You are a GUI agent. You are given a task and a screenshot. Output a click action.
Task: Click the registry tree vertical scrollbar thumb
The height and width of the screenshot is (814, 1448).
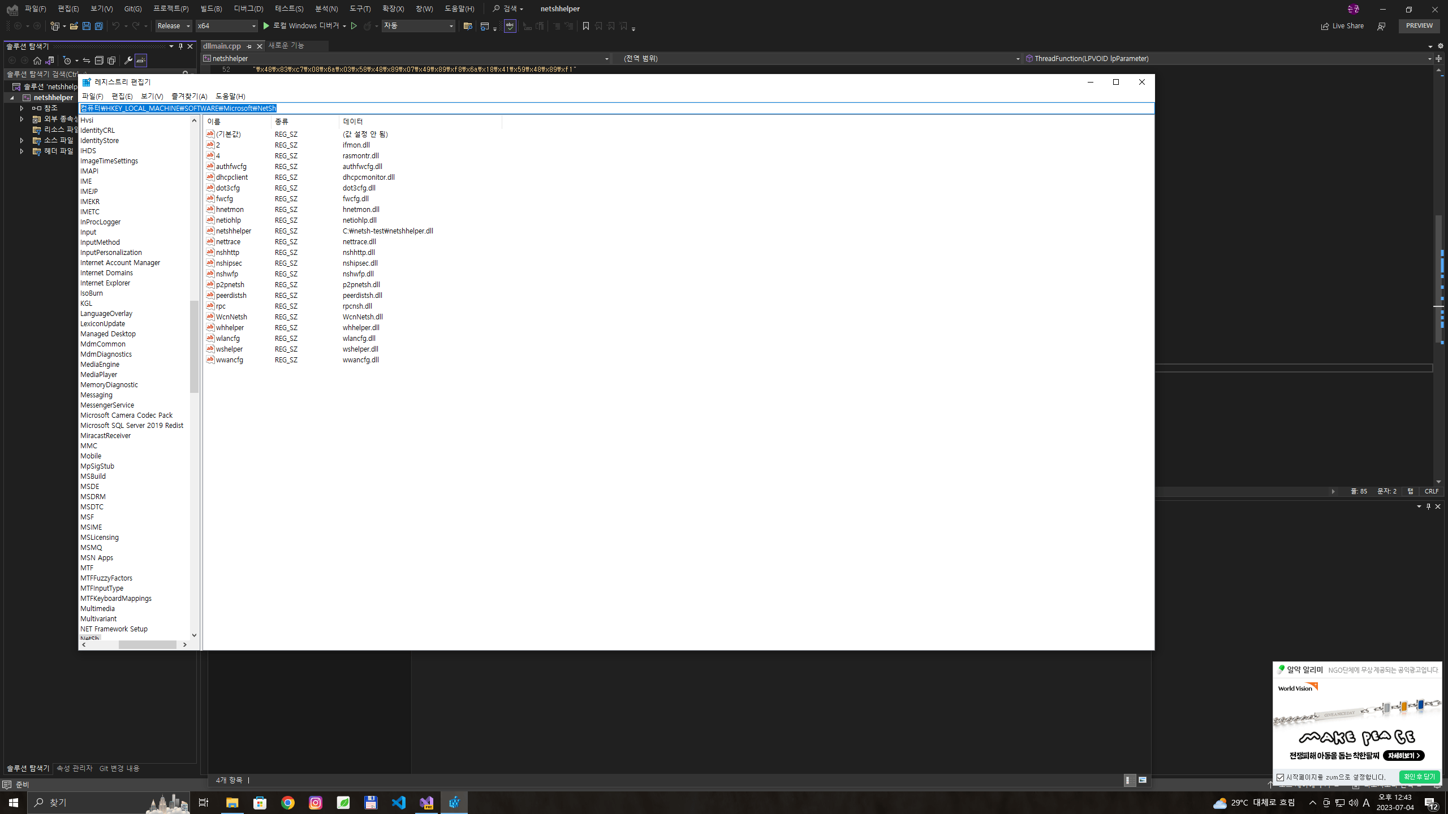coord(194,346)
